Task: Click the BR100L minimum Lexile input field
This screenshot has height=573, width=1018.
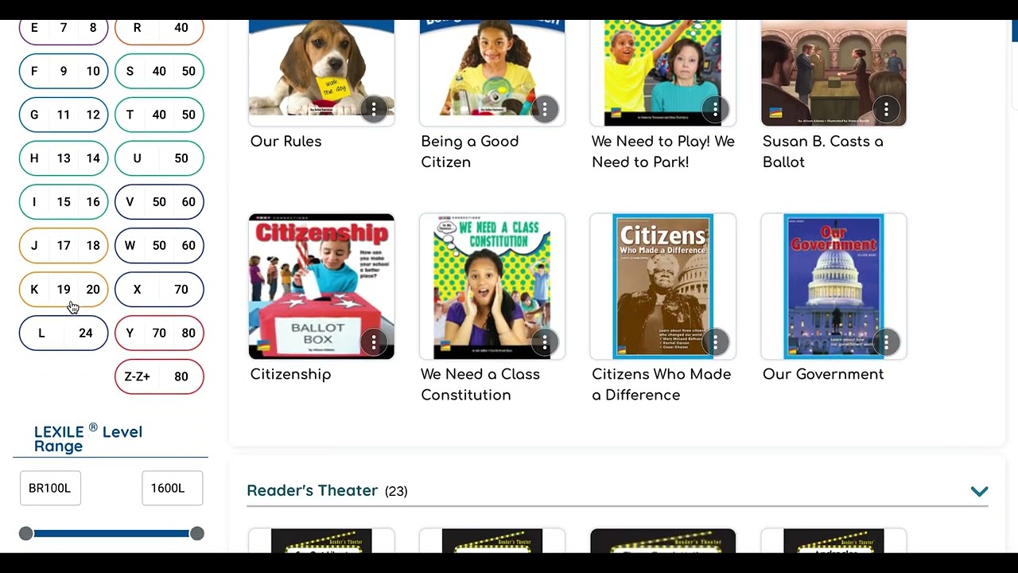Action: point(50,488)
